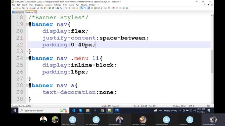Click the Save All toolbar icon
The width and height of the screenshot is (225, 126).
(x=23, y=8)
